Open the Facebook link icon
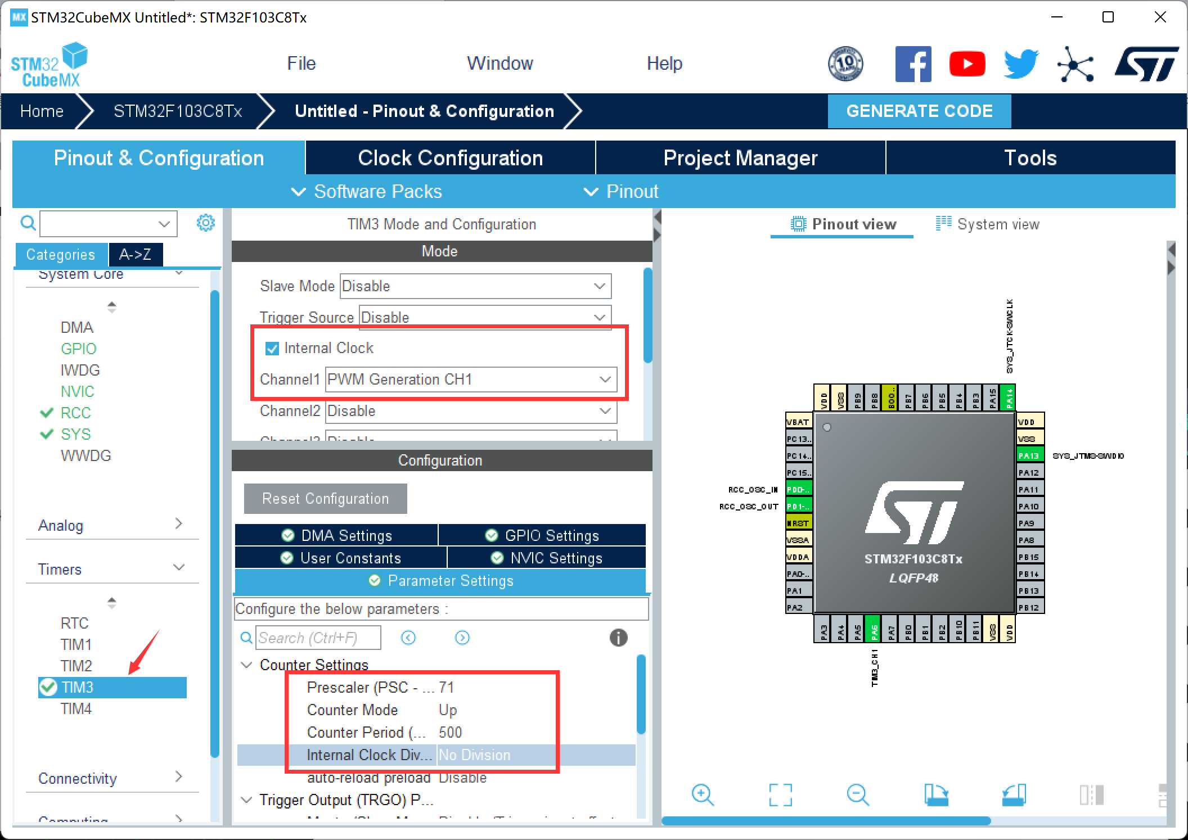 (x=913, y=64)
